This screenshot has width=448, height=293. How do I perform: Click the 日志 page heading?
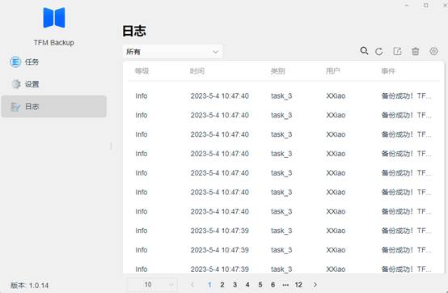(x=134, y=31)
